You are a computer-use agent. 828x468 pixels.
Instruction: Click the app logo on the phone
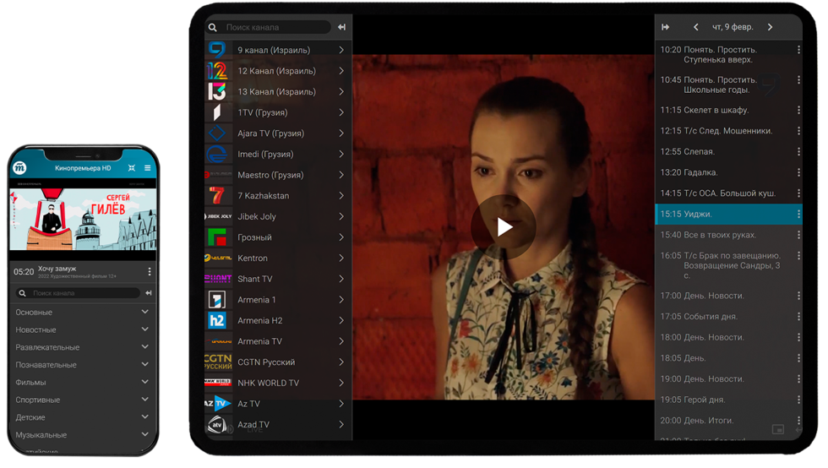click(x=20, y=168)
